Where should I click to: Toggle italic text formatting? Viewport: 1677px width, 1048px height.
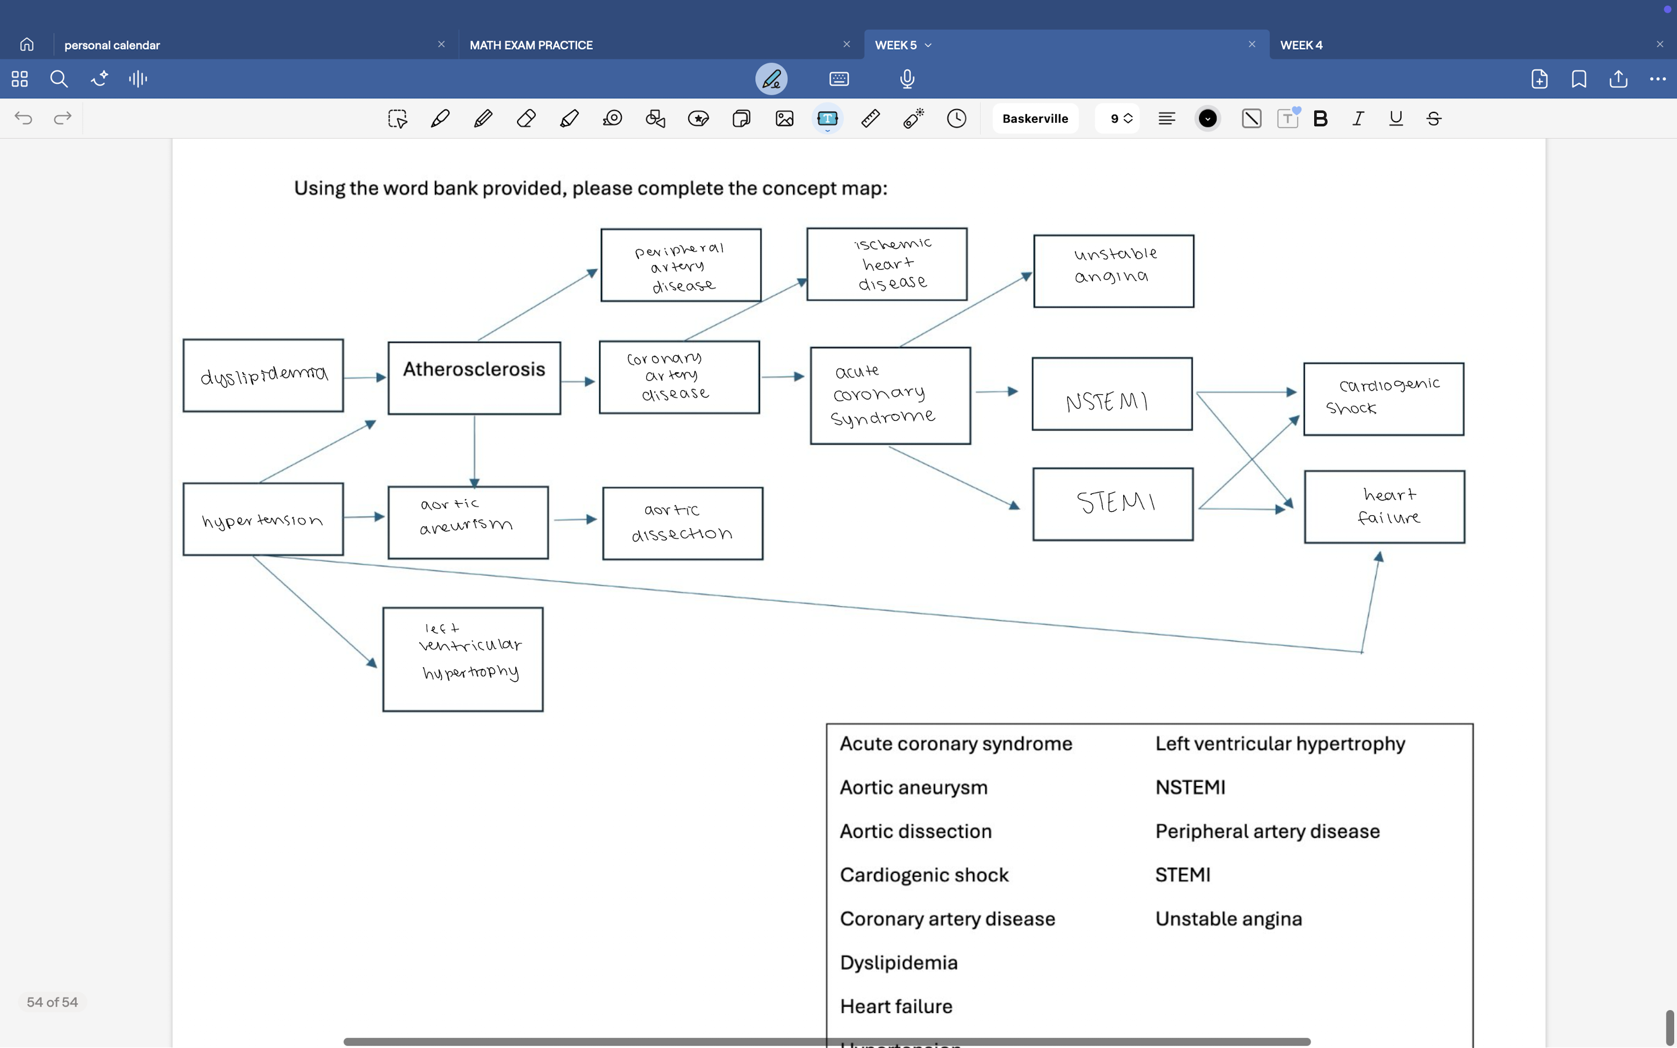1358,119
